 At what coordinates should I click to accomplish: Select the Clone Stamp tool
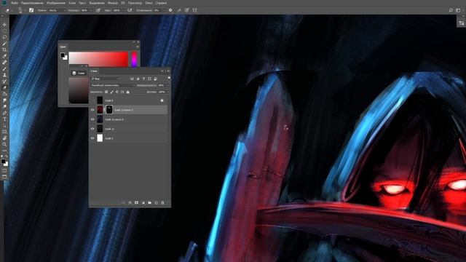coord(4,75)
